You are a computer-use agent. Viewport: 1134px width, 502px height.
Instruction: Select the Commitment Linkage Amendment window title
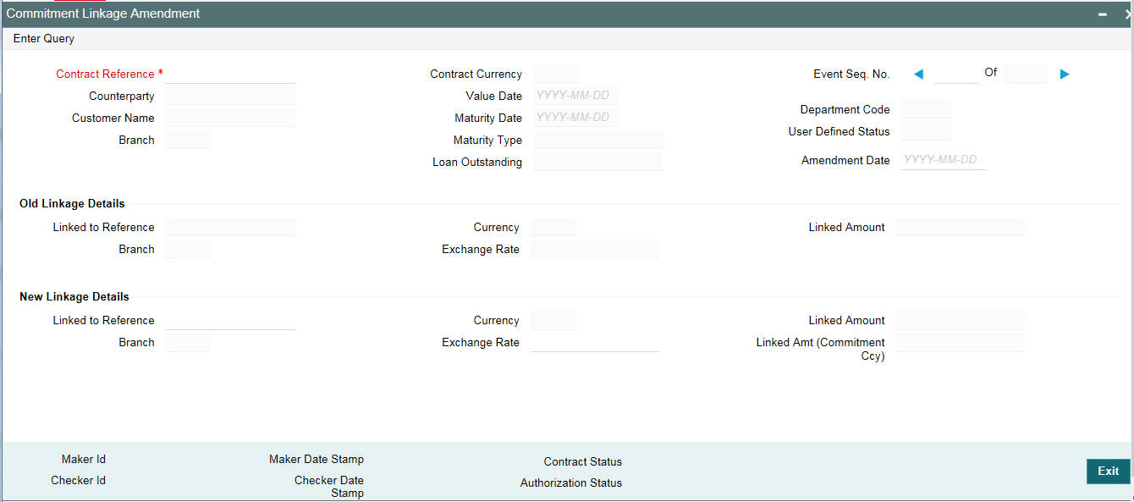click(103, 14)
